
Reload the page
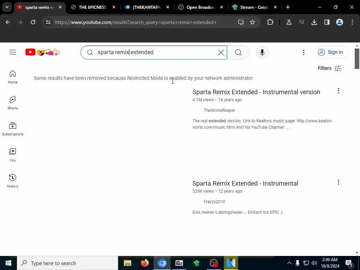coord(33,22)
